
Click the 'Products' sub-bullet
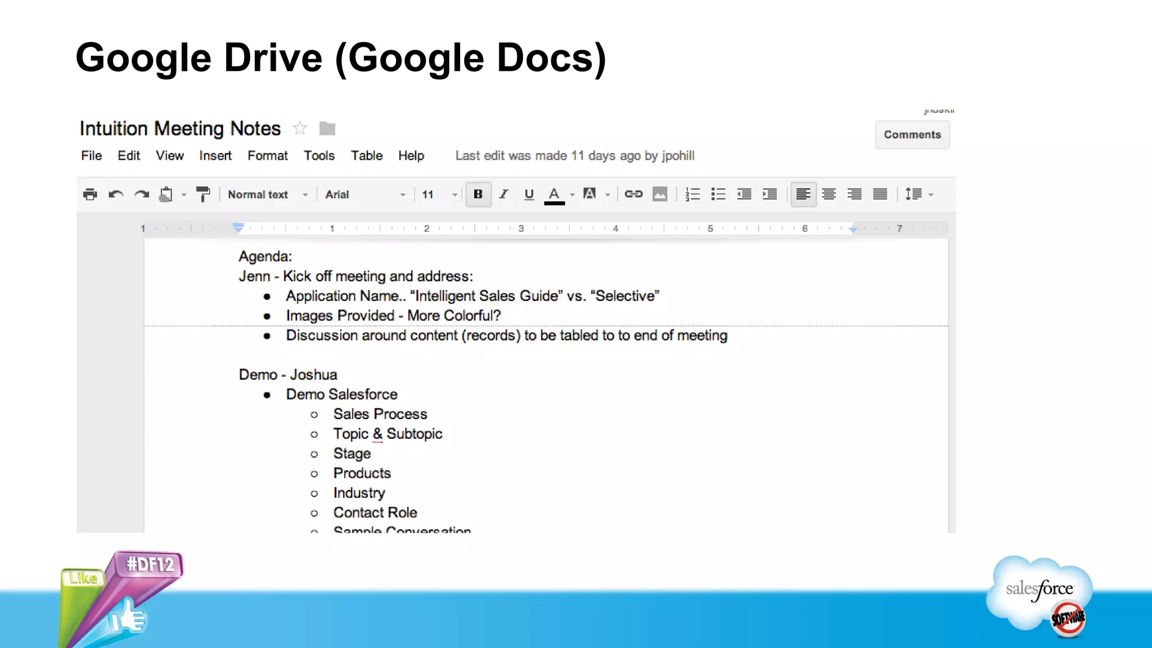coord(362,473)
